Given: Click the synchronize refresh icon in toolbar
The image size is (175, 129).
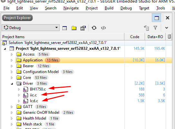Looking at the screenshot, I should click(94, 28).
